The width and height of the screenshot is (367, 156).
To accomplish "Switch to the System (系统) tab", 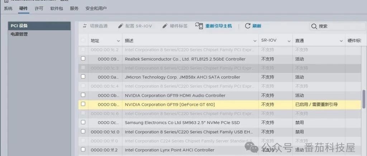I will [8, 8].
